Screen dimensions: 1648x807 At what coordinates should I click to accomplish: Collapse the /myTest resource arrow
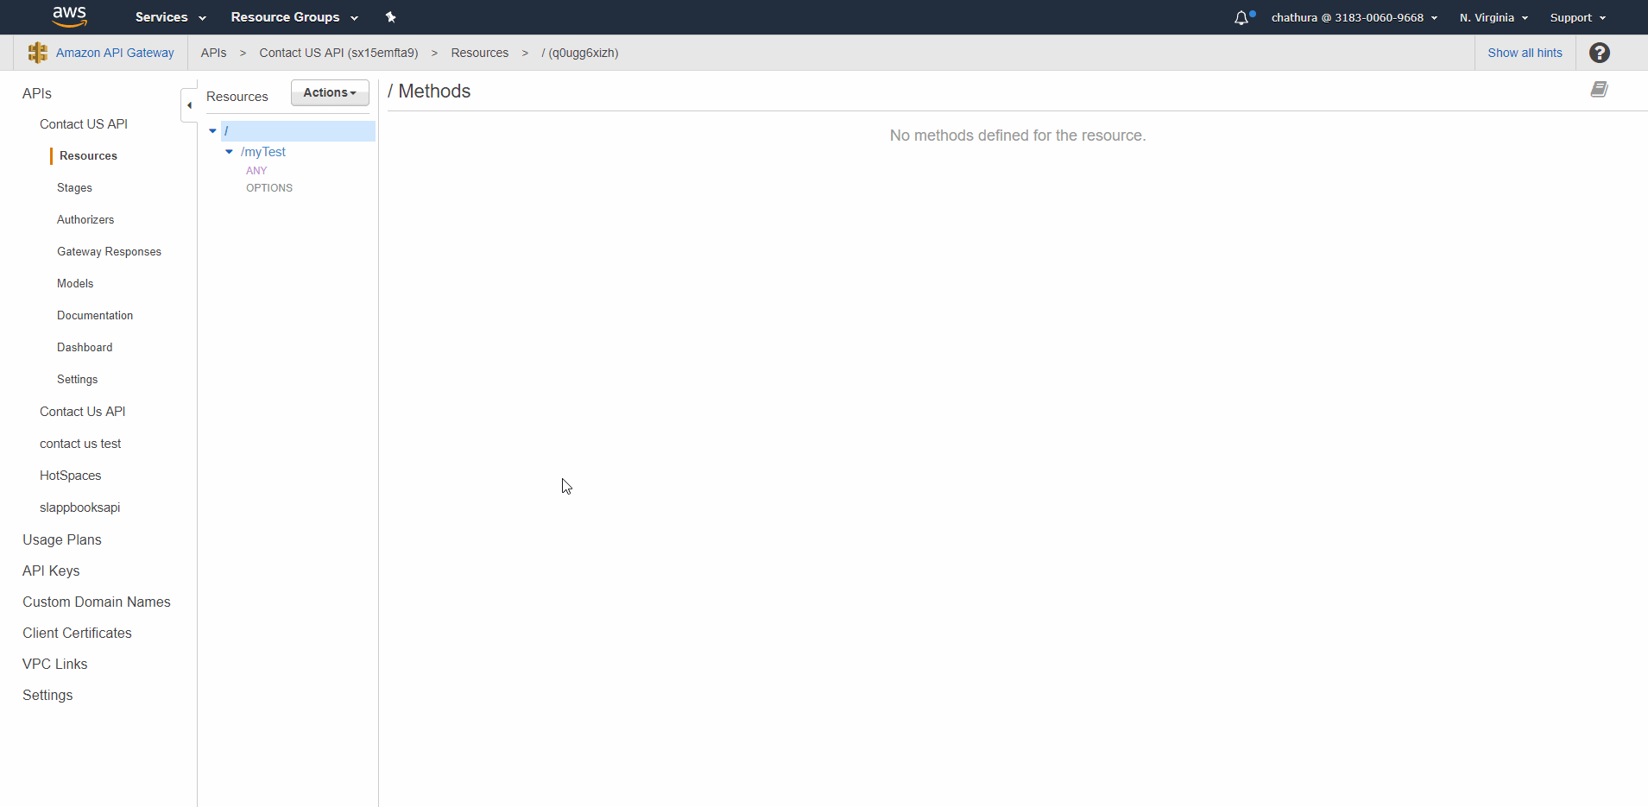point(229,152)
